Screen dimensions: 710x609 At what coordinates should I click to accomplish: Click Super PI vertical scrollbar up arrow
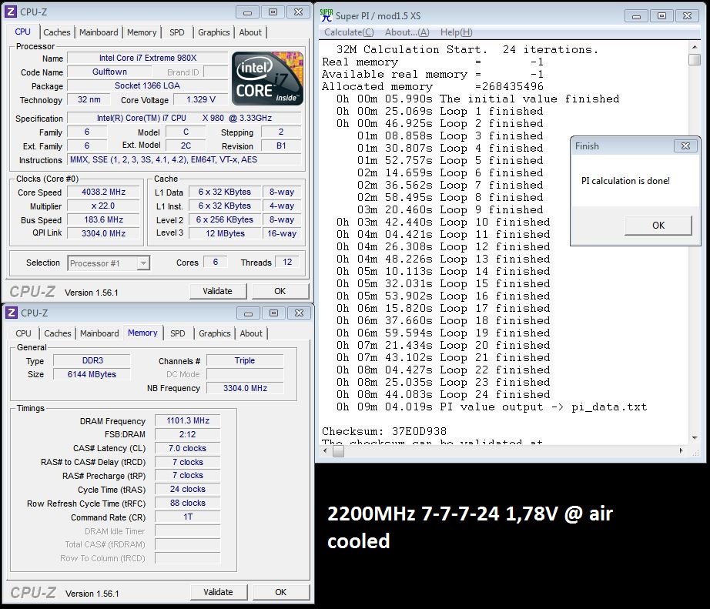pos(694,47)
